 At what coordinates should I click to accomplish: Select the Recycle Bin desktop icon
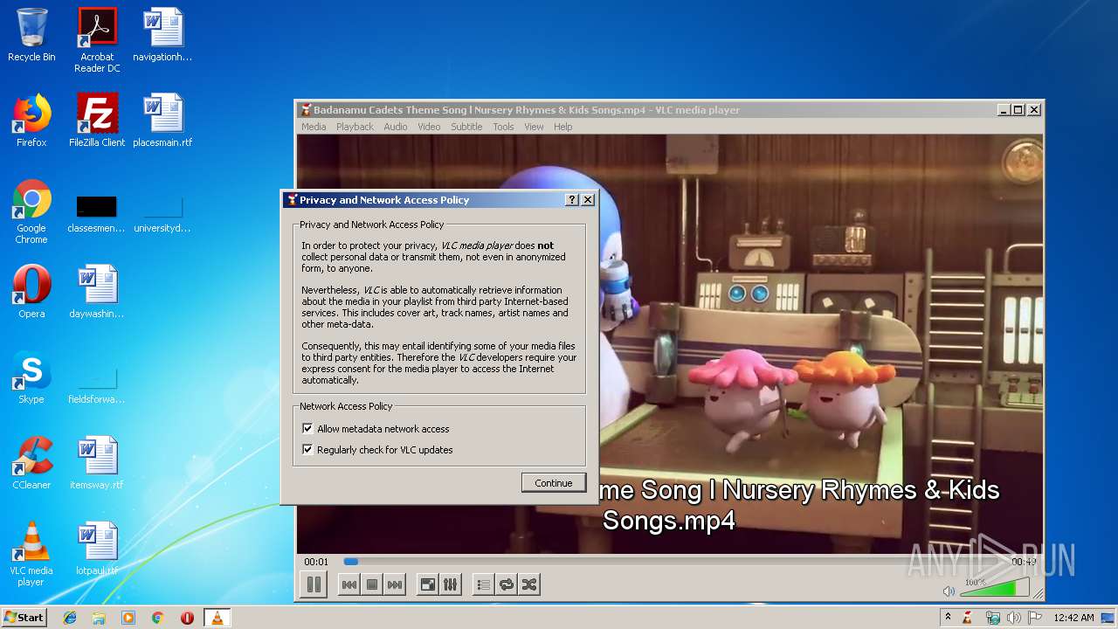click(31, 35)
